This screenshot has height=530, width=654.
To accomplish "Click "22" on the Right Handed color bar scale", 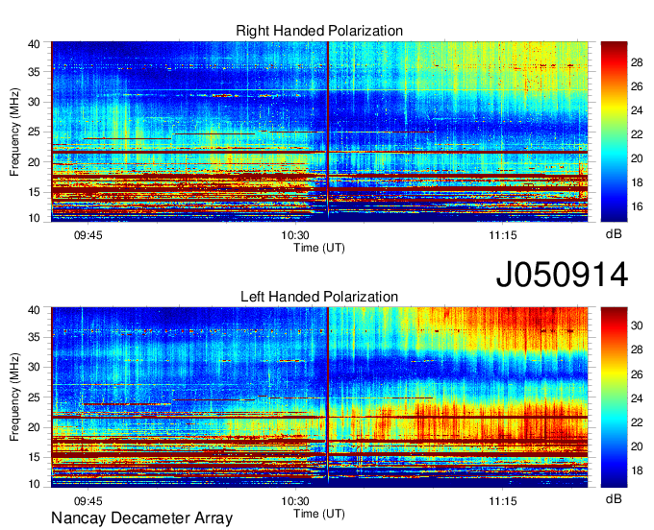I will tap(637, 134).
